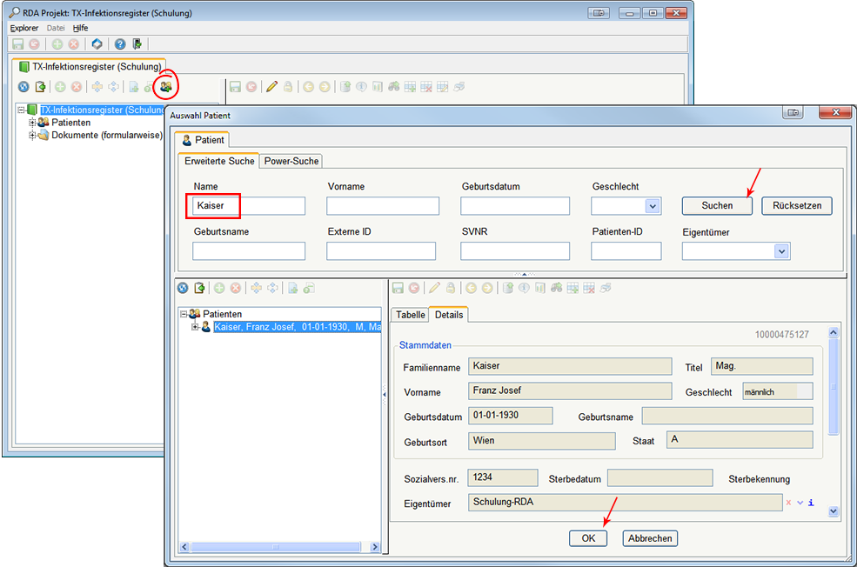Viewport: 857px width, 567px height.
Task: Click the Vorname search input field
Action: pyautogui.click(x=383, y=206)
